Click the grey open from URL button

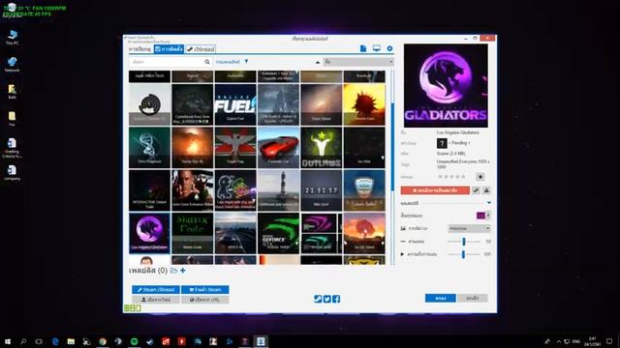coord(204,300)
